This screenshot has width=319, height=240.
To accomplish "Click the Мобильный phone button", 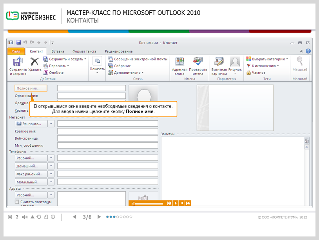I will [x=31, y=182].
